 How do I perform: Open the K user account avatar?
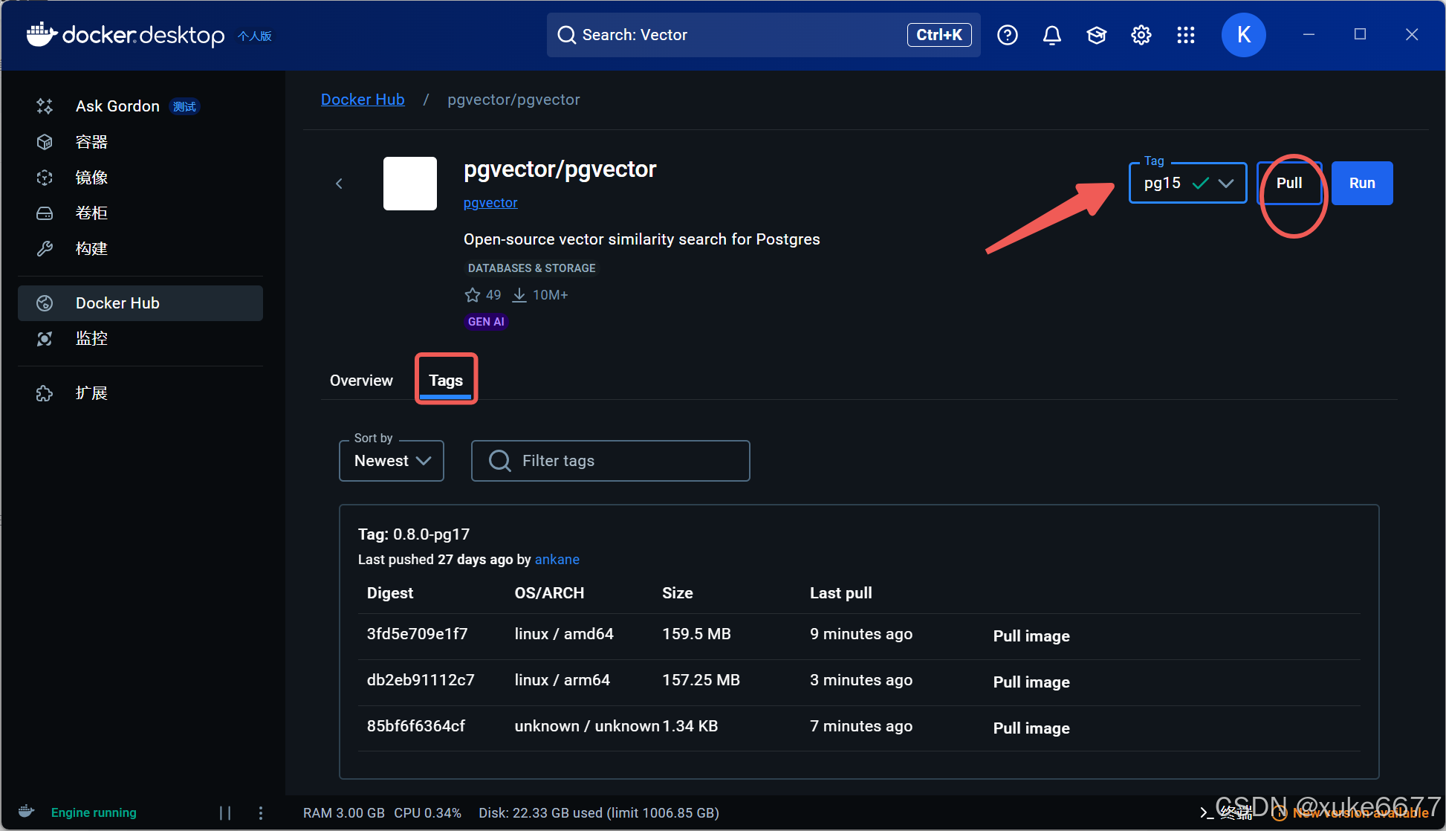pyautogui.click(x=1244, y=35)
